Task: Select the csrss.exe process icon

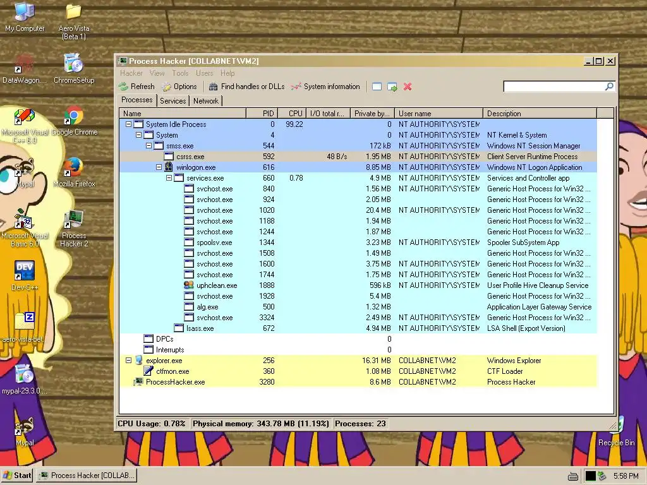Action: tap(168, 157)
